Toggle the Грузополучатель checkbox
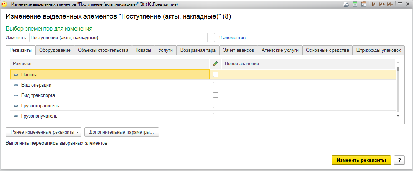413x171 pixels. (x=216, y=116)
